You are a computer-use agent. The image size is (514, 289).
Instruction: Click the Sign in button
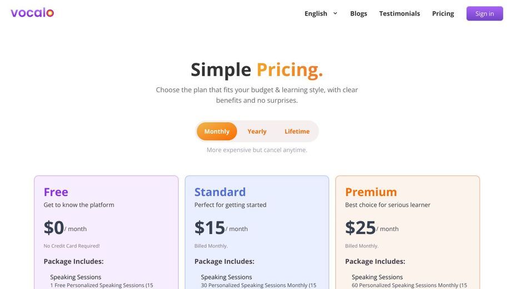click(x=485, y=13)
